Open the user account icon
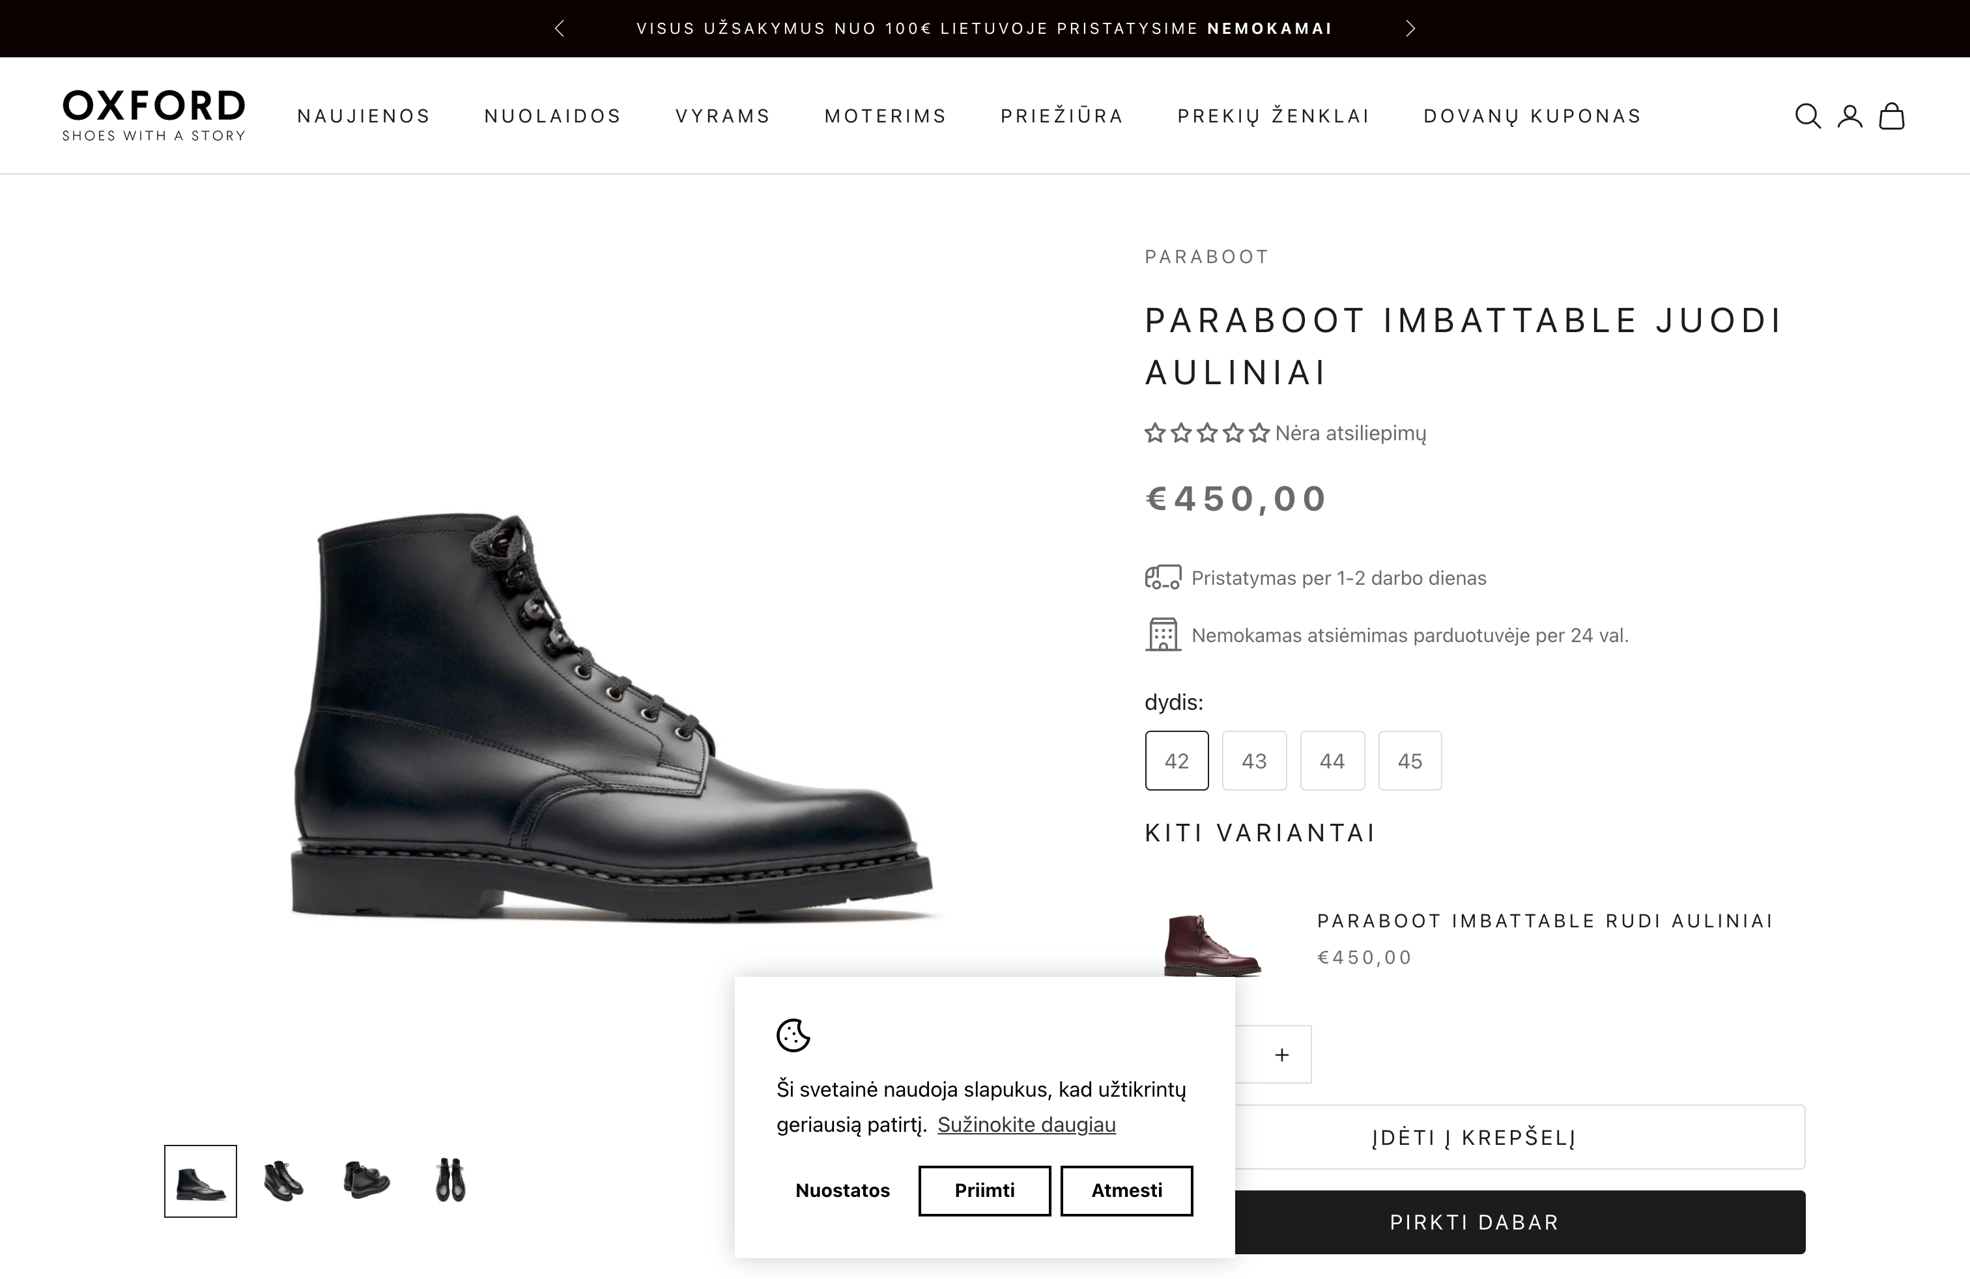Image resolution: width=1970 pixels, height=1279 pixels. coord(1850,116)
